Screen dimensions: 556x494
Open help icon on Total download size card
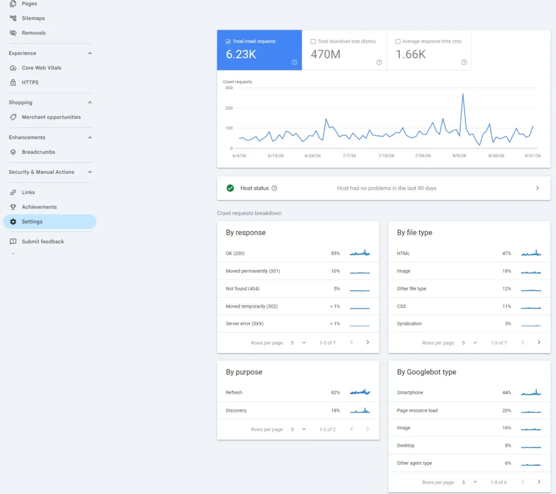click(379, 62)
